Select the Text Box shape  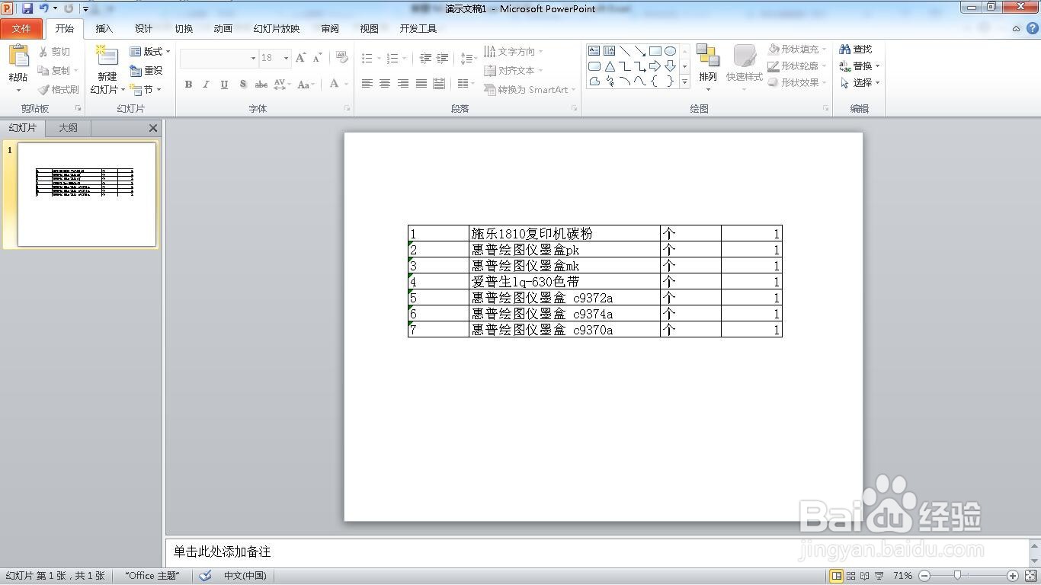click(594, 51)
